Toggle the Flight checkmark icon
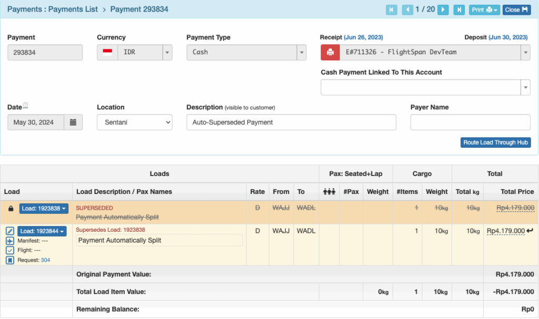 10,250
